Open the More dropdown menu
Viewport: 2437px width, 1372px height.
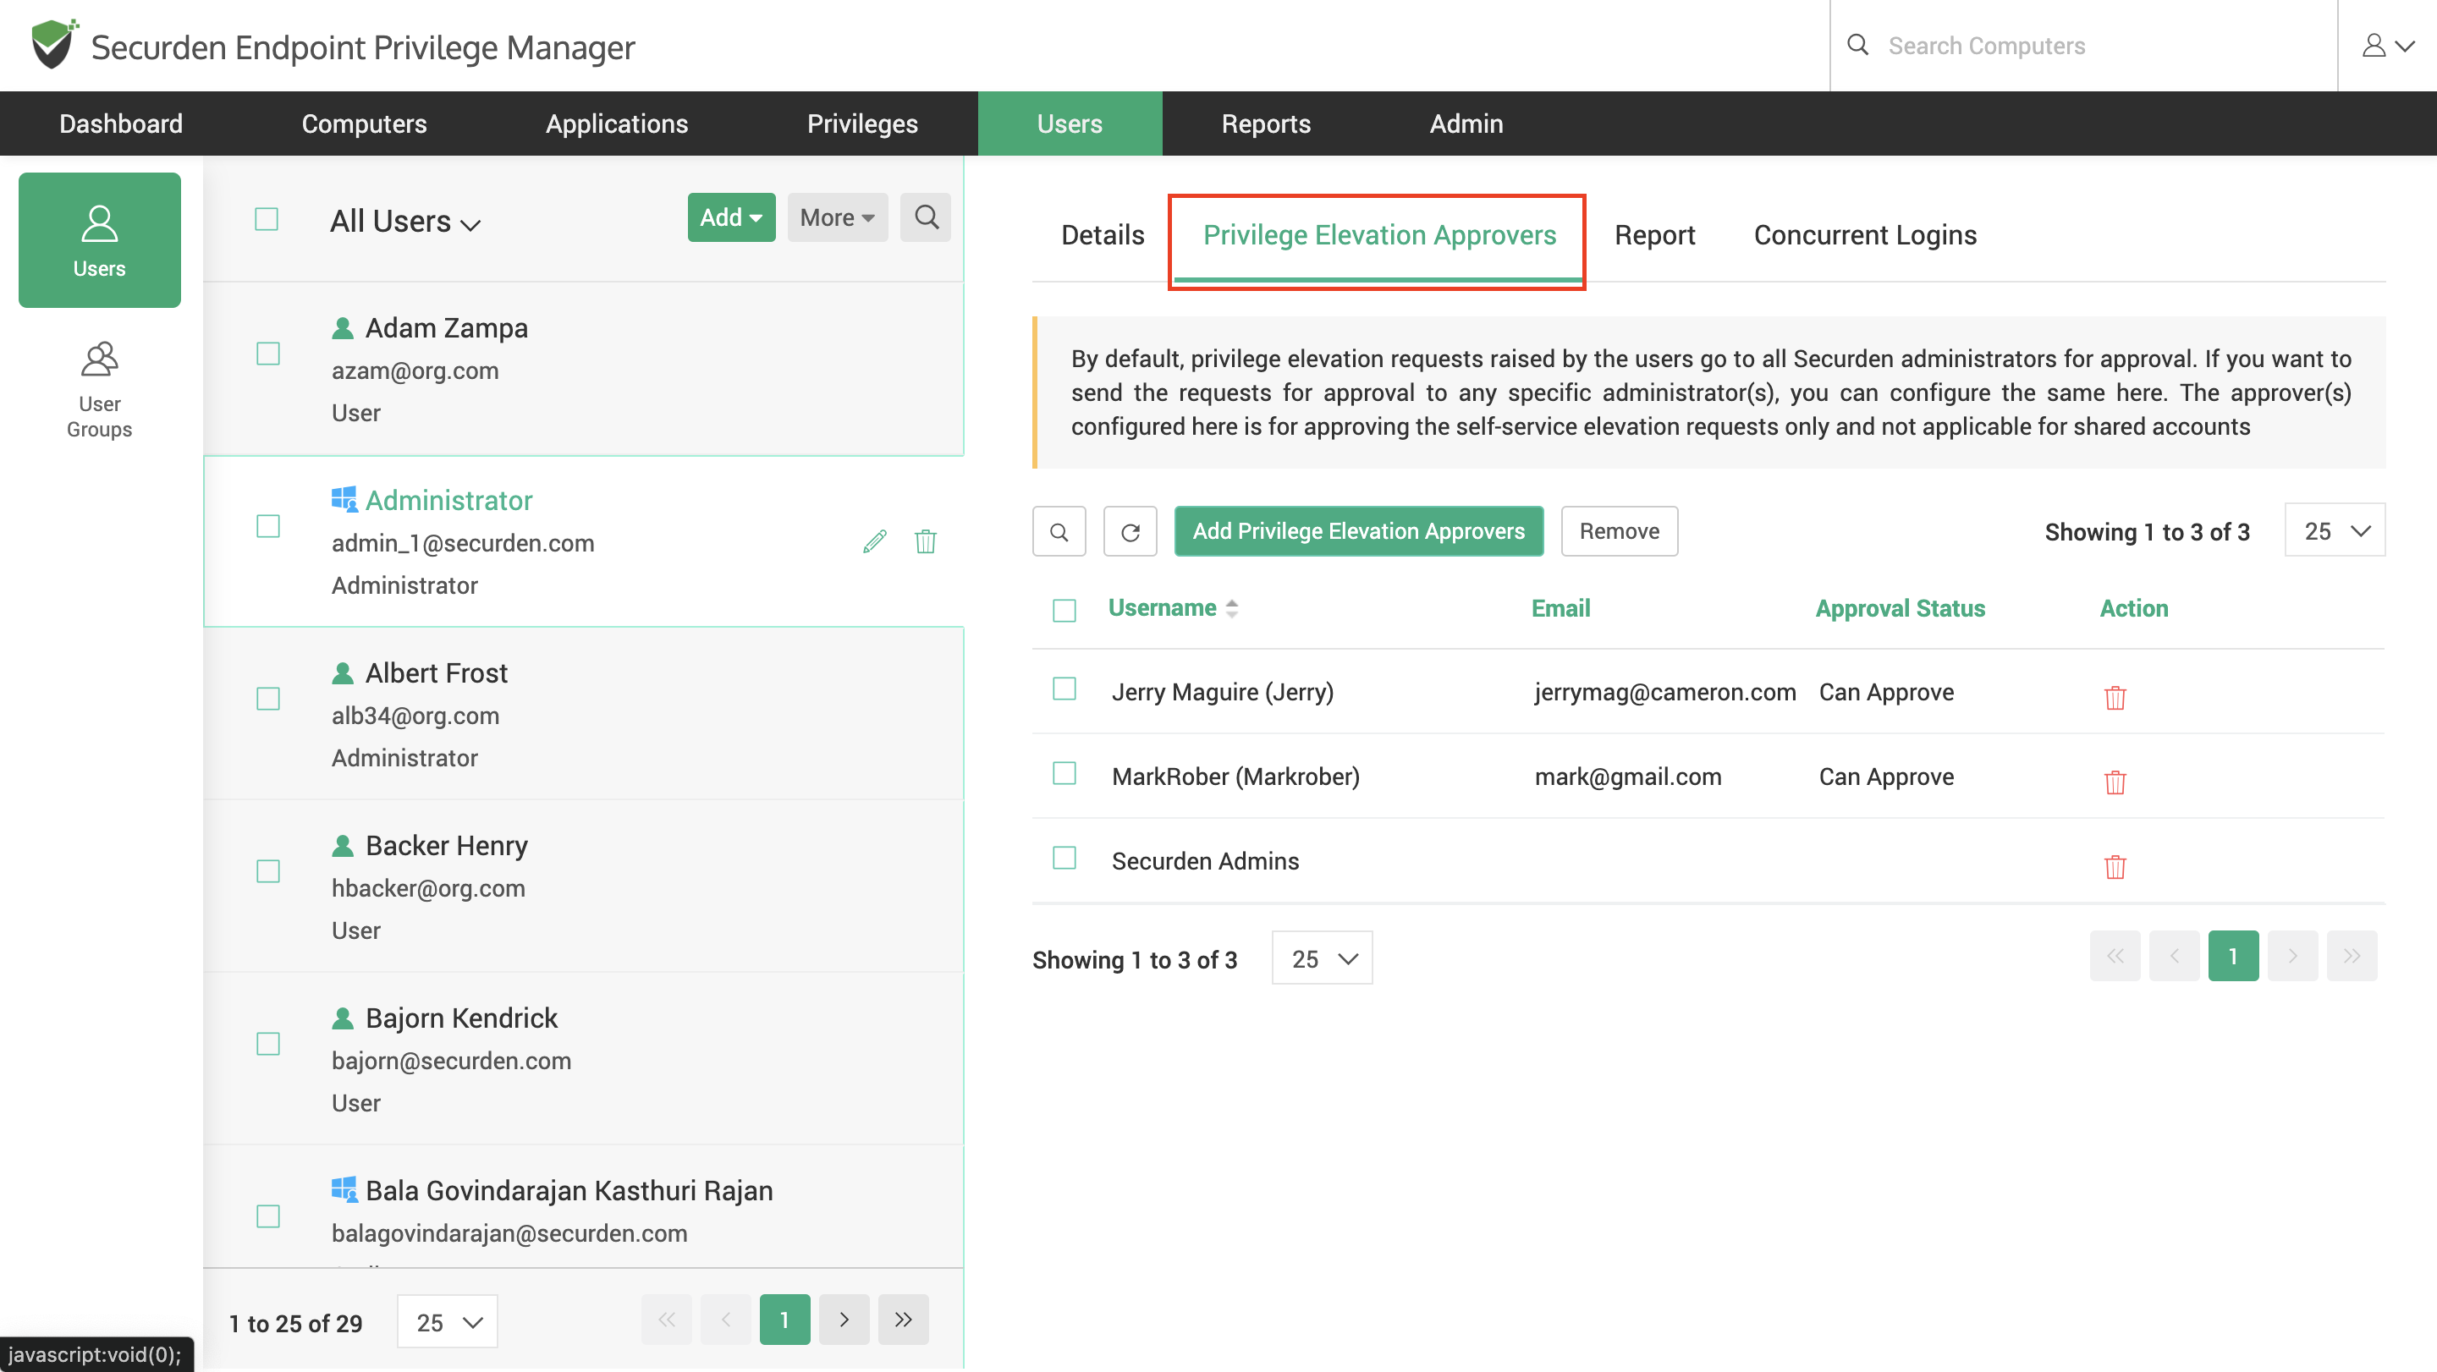(x=836, y=217)
